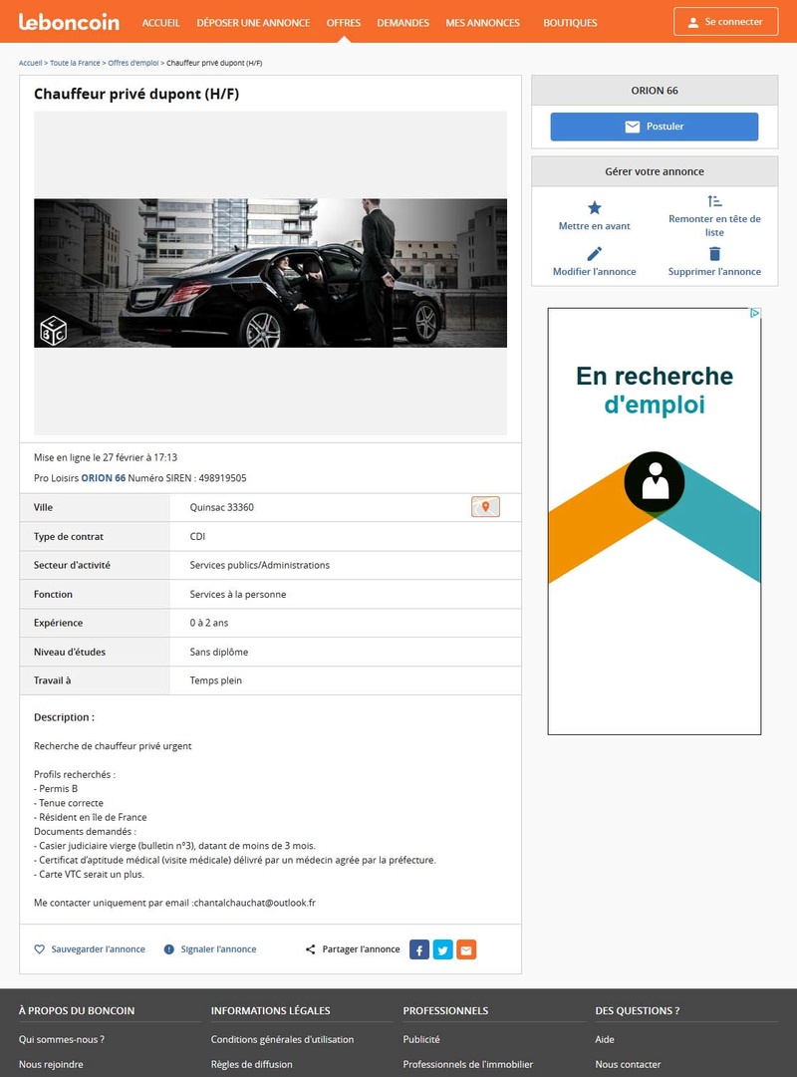Screen dimensions: 797x1077
Task: Click the heart icon to save listing
Action: 39,949
